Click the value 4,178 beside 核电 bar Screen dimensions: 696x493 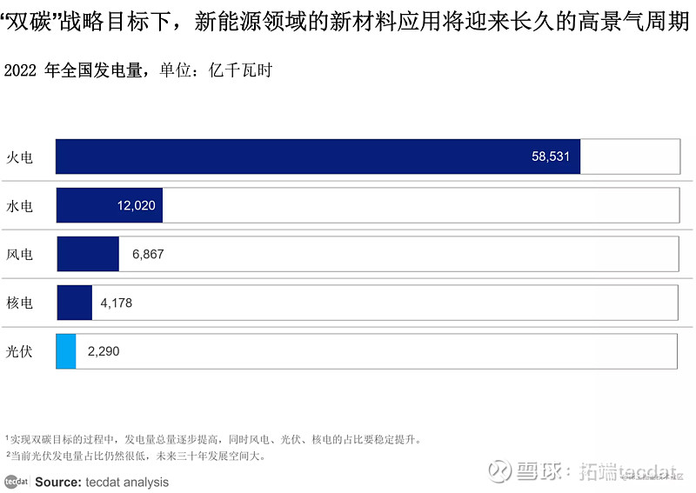coord(117,303)
